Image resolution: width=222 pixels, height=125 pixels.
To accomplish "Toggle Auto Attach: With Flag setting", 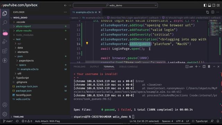I will (48, 121).
